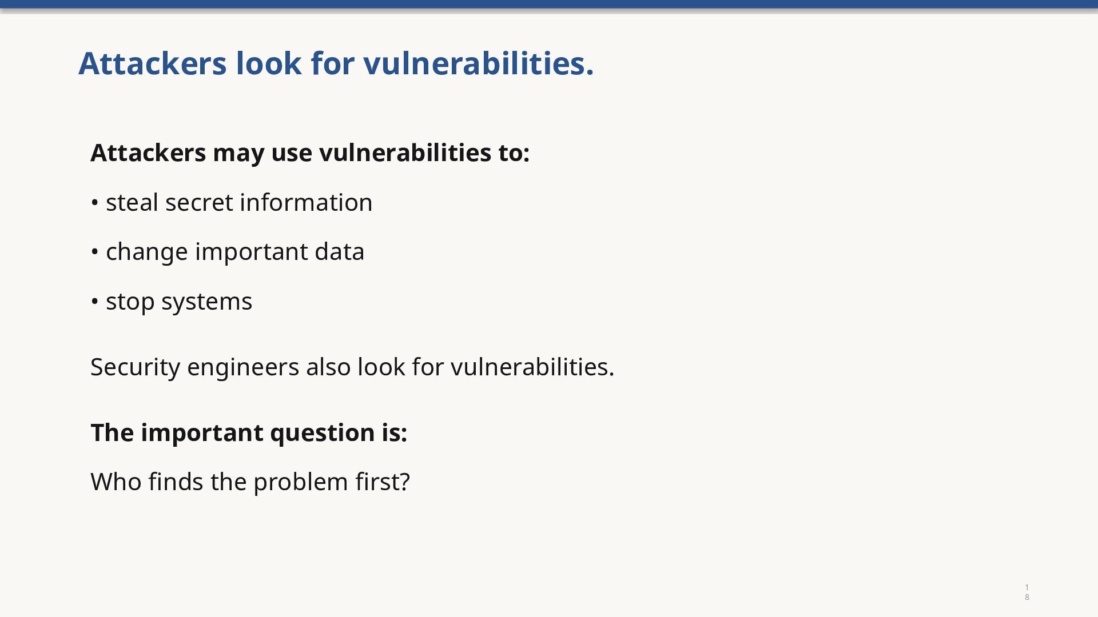Click the bold line "The important question is:"
The width and height of the screenshot is (1098, 617).
pos(249,433)
